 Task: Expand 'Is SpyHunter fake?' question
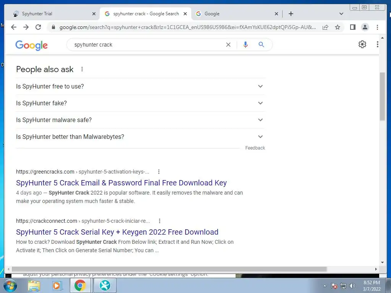(141, 103)
